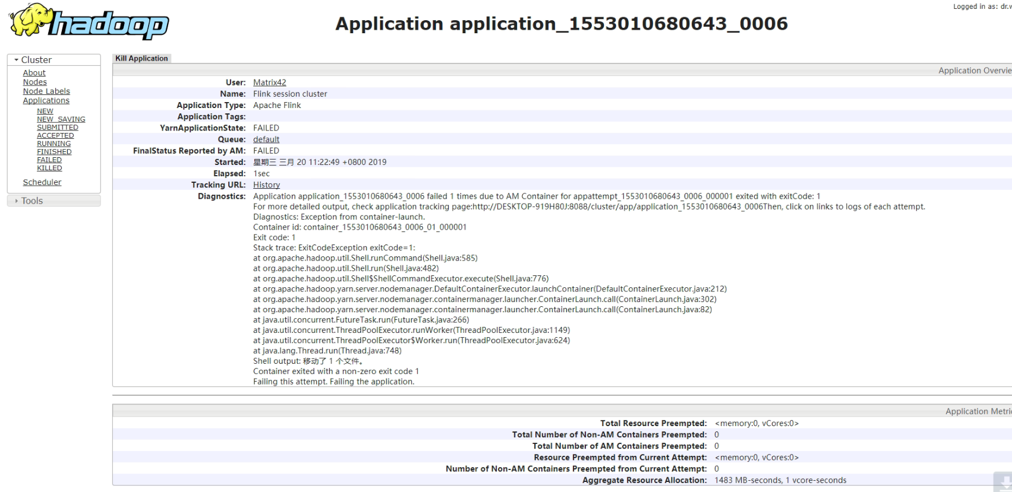Click the DefaultContainerExecutor.launchContainer stack line
The width and height of the screenshot is (1012, 492).
coord(490,289)
